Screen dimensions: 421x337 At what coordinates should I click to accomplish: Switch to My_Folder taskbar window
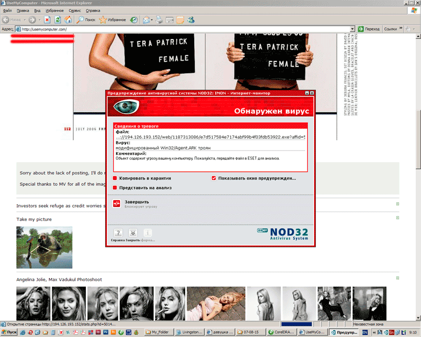159,332
